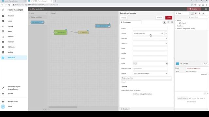Click the Cancel button
Image resolution: width=209 pixels, height=117 pixels.
tap(159, 18)
